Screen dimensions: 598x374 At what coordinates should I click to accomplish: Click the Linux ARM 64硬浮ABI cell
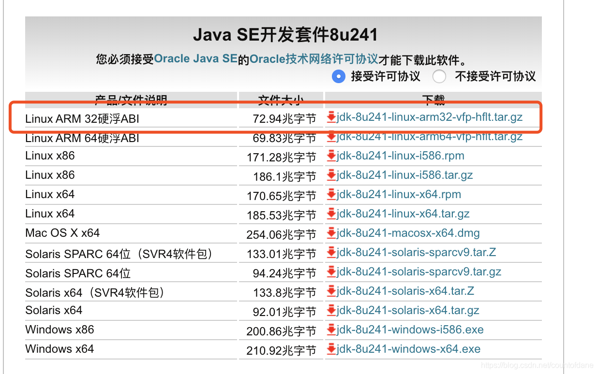click(82, 138)
